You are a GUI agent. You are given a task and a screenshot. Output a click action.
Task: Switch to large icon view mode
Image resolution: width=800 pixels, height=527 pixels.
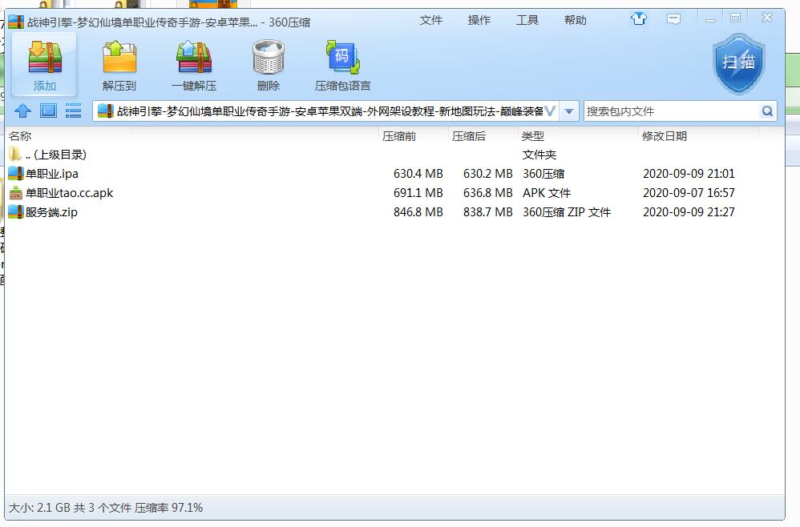[48, 111]
